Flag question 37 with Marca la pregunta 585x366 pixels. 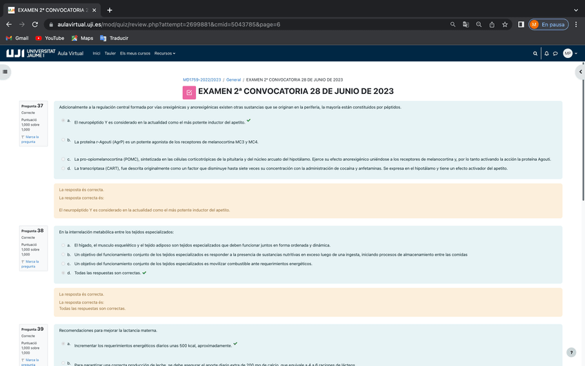[30, 139]
